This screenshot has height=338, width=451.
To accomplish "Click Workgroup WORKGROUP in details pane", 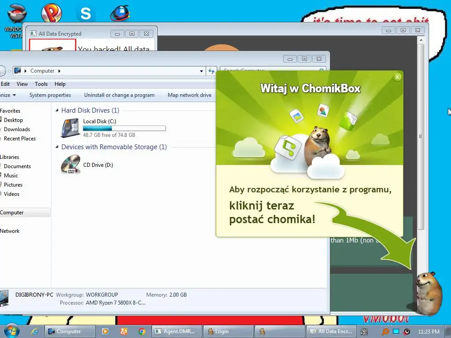I will 87,295.
